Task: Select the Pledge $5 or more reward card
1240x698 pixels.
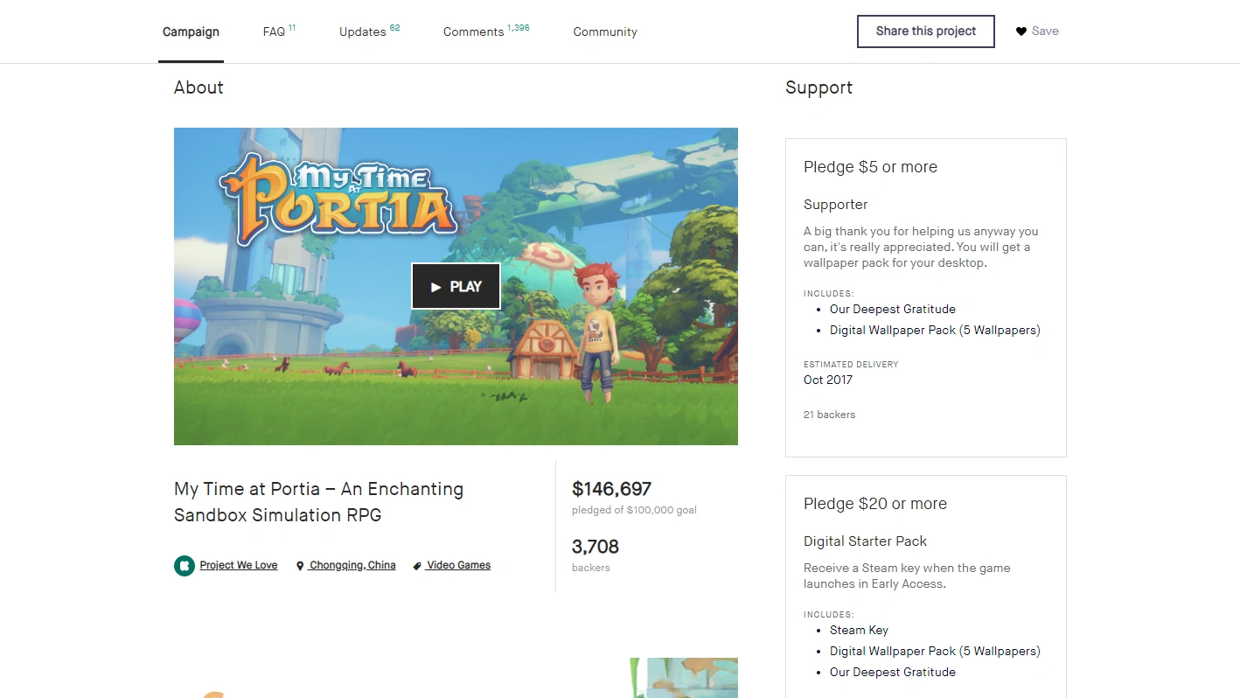Action: [x=926, y=297]
